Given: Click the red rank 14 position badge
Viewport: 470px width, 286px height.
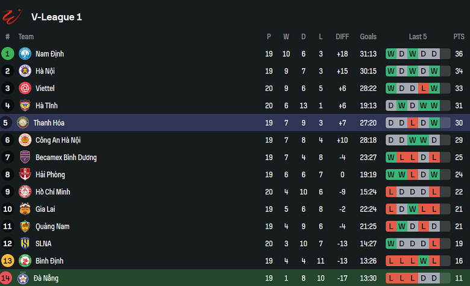Looking at the screenshot, I should pos(8,278).
